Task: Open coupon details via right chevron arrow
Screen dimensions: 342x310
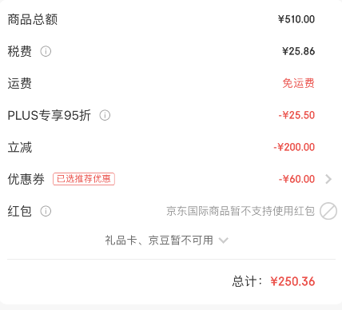Action: point(328,179)
